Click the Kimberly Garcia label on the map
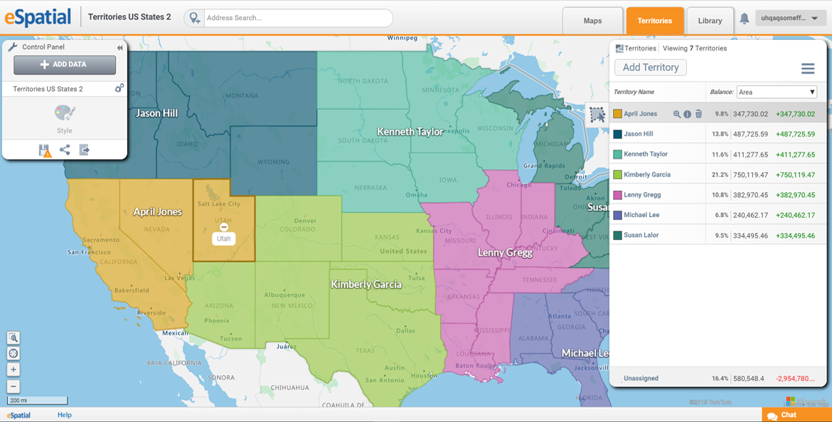Screen dimensions: 832x422 [x=366, y=285]
